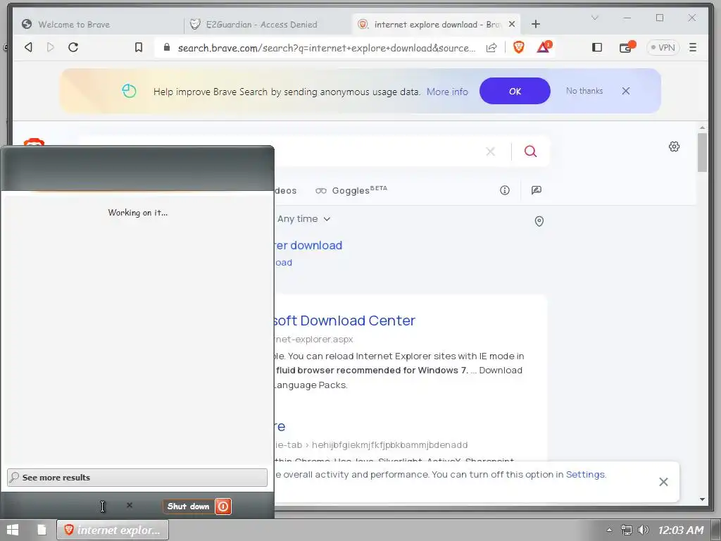Decline with No thanks link
This screenshot has width=721, height=541.
click(x=584, y=91)
